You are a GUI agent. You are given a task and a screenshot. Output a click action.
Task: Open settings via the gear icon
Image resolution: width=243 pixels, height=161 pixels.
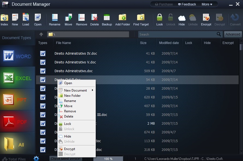tap(36, 159)
